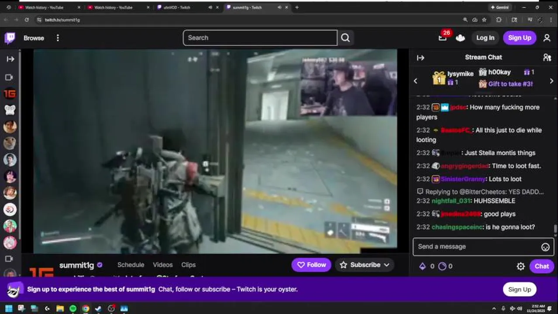Open the Prime loot crown icon
This screenshot has height=314, width=558.
click(460, 38)
